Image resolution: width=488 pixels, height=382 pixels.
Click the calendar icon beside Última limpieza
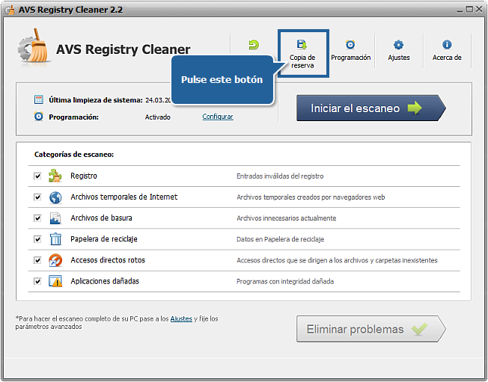point(39,99)
